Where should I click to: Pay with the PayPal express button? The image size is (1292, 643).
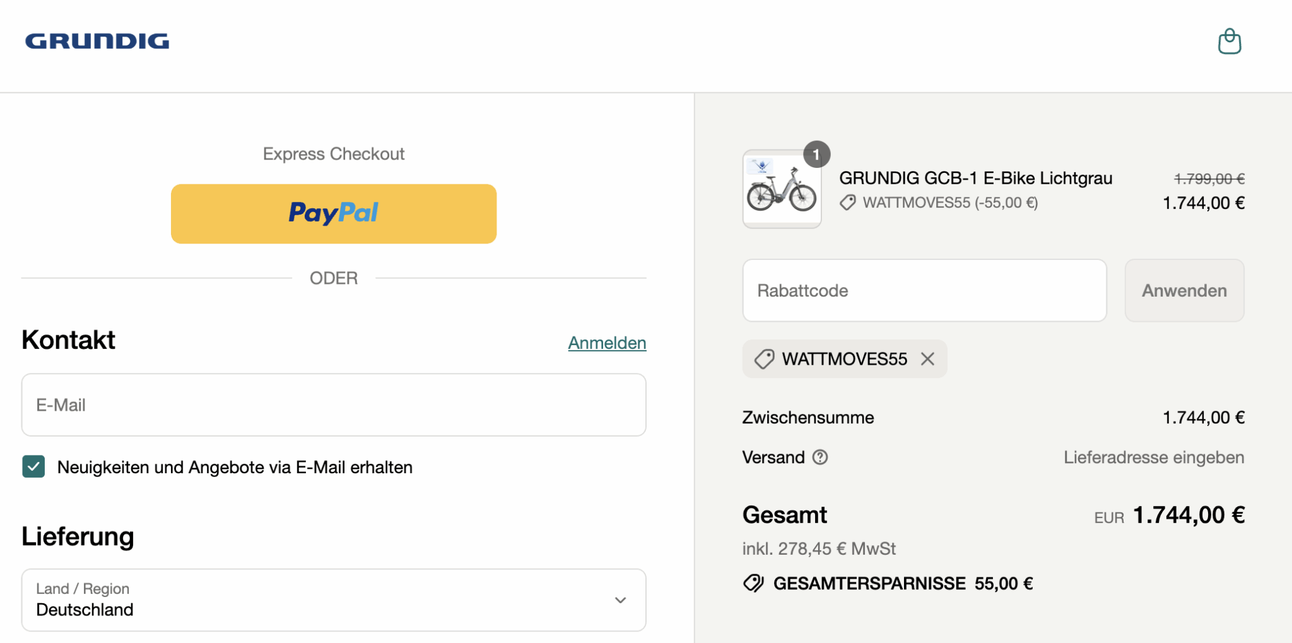334,214
